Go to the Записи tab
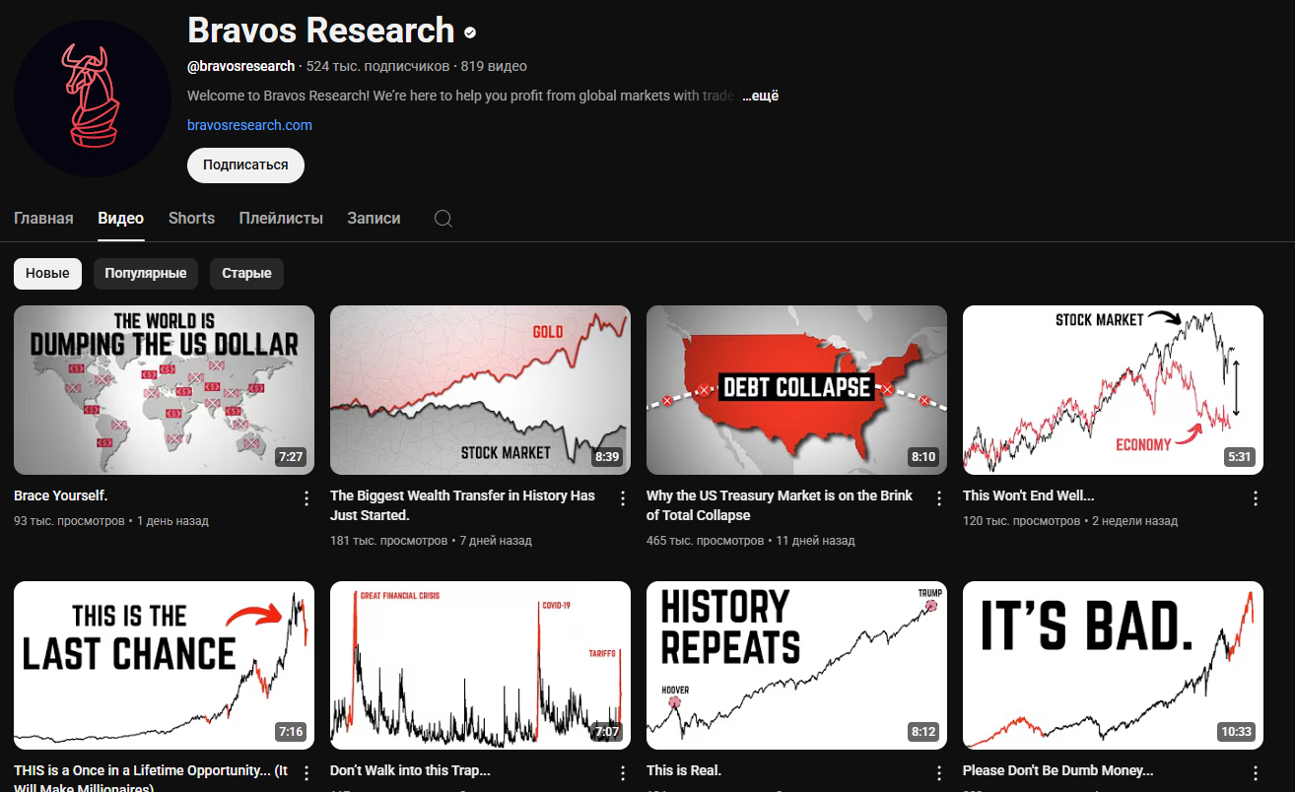This screenshot has width=1295, height=792. click(374, 219)
